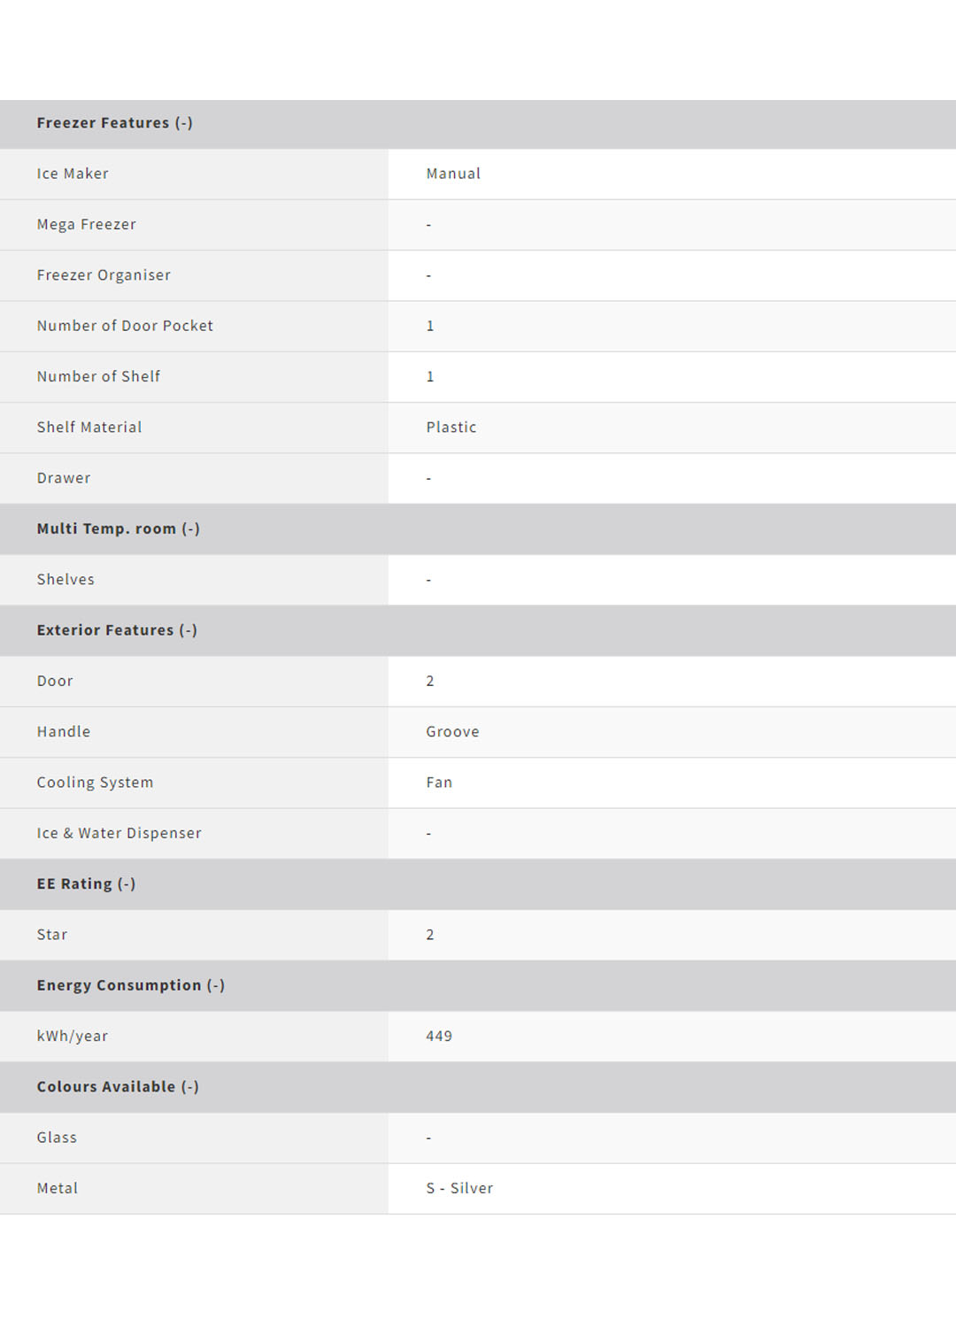
Task: Collapse the Multi Temp. room section
Action: coord(190,528)
